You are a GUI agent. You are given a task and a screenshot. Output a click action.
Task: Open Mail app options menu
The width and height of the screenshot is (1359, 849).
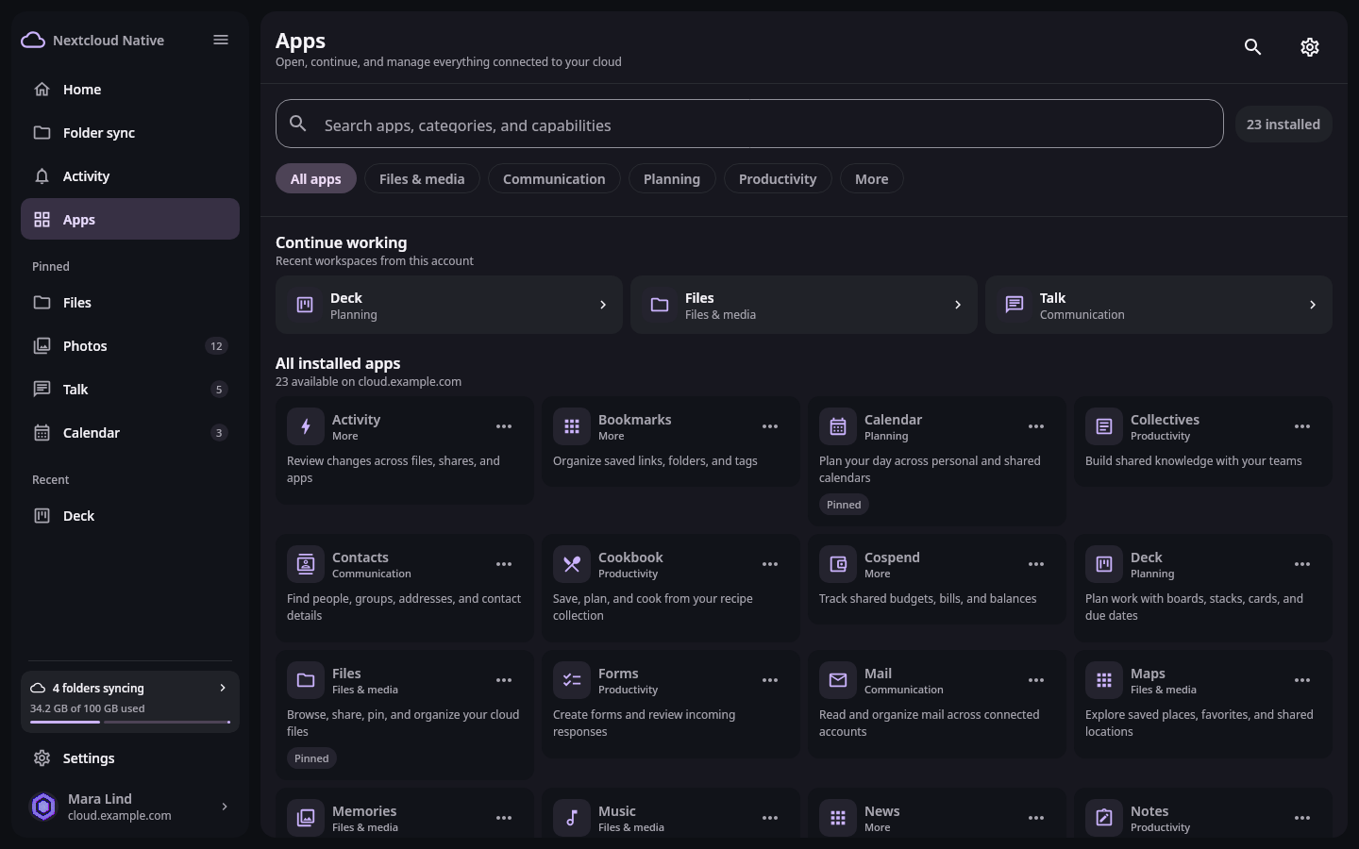1036,680
